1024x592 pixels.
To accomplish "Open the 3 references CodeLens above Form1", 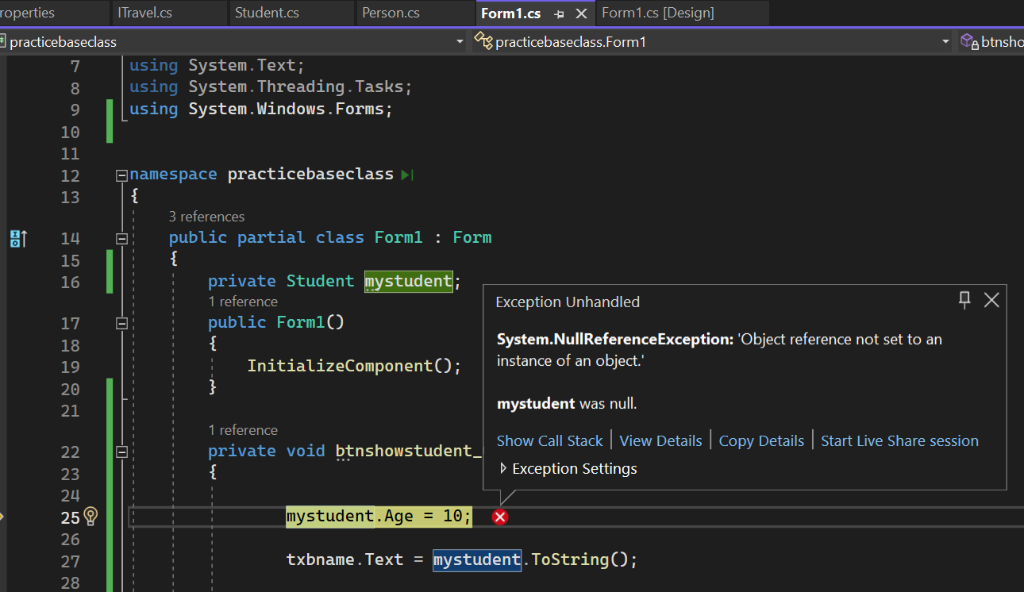I will pyautogui.click(x=206, y=216).
